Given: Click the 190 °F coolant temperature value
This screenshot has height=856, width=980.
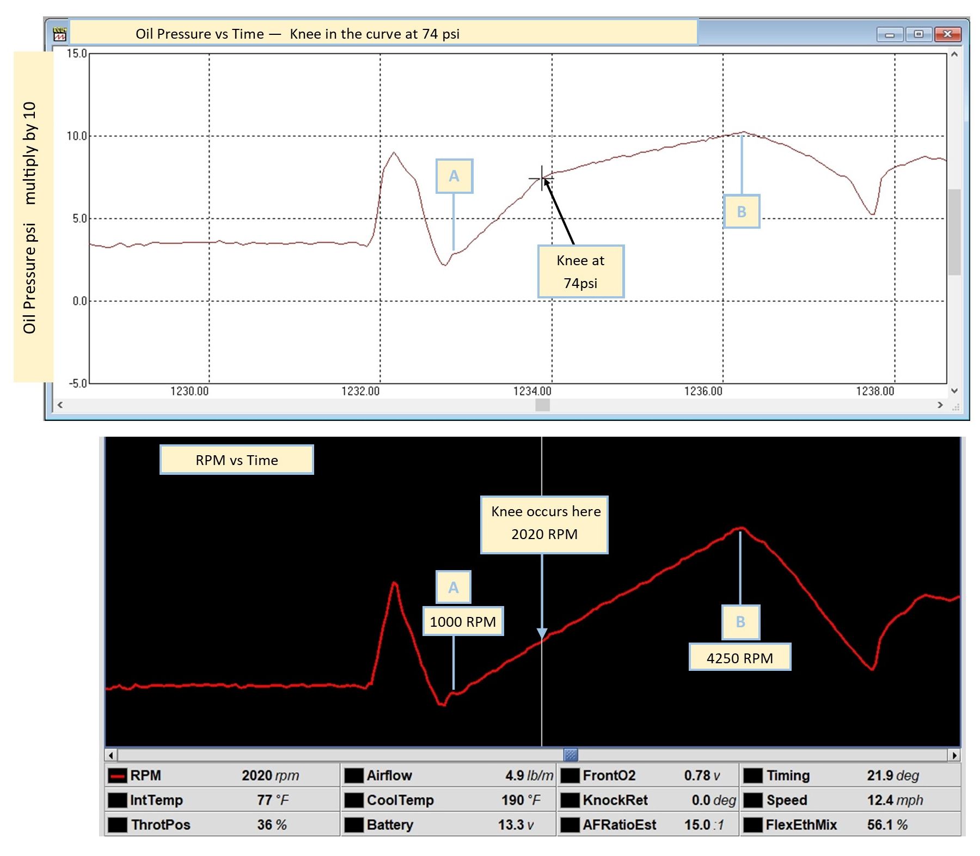Looking at the screenshot, I should coord(521,800).
